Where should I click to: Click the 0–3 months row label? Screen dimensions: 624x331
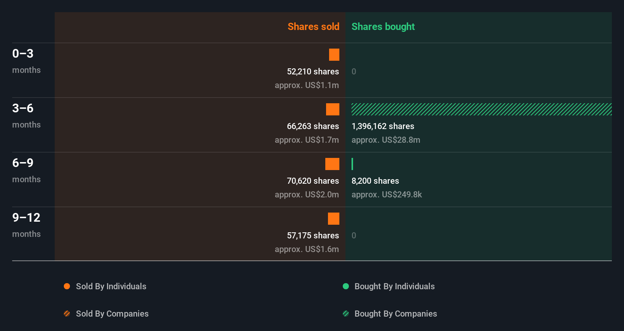[26, 61]
